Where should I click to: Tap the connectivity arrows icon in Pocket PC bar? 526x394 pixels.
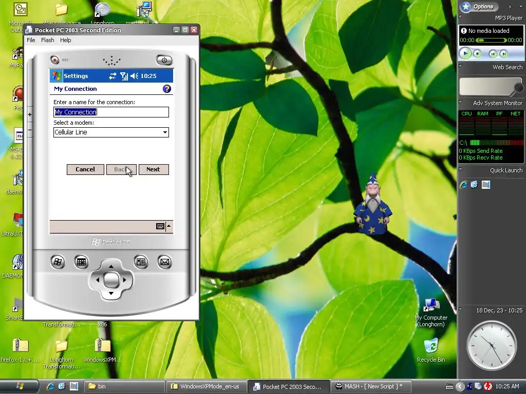[x=112, y=76]
